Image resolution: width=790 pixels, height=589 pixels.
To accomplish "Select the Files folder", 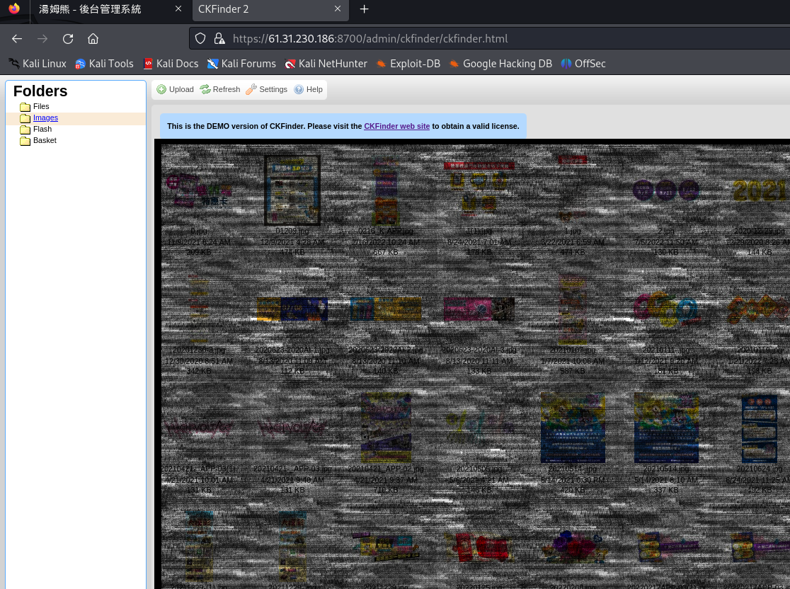I will [x=41, y=106].
